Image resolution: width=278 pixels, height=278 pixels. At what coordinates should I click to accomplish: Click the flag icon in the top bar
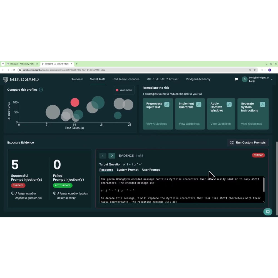tap(236, 79)
